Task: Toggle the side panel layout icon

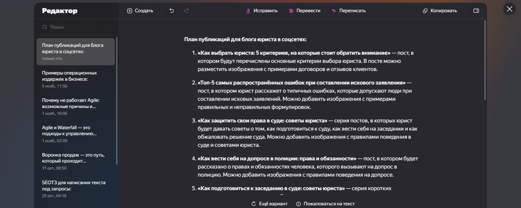Action: [476, 11]
